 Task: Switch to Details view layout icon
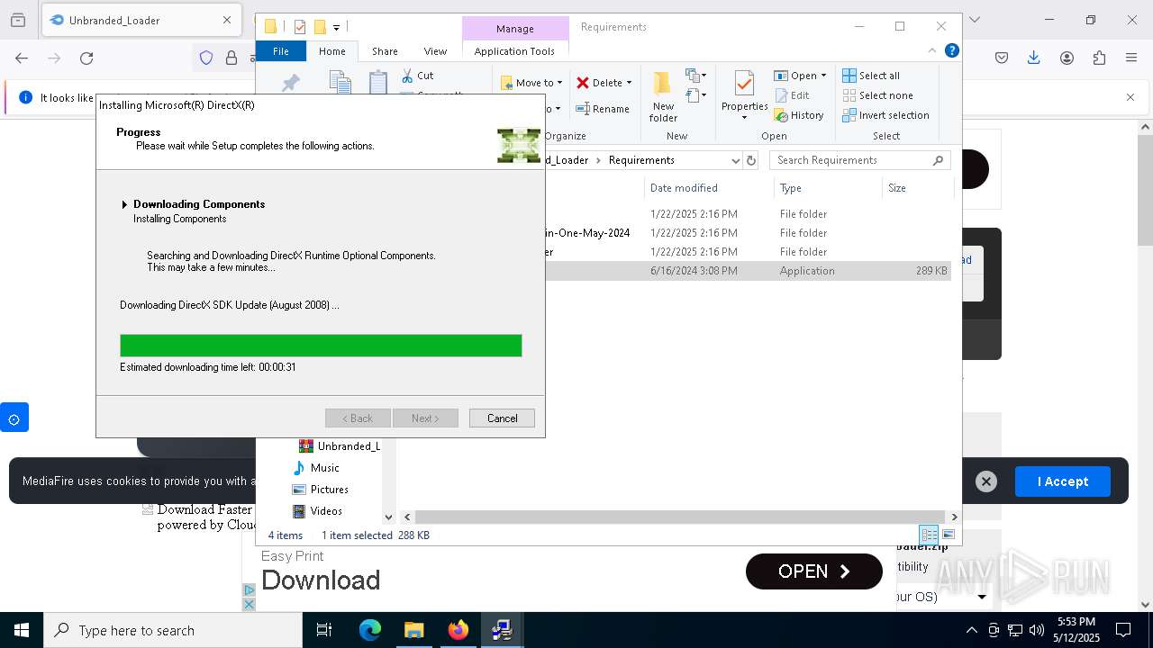pos(929,535)
